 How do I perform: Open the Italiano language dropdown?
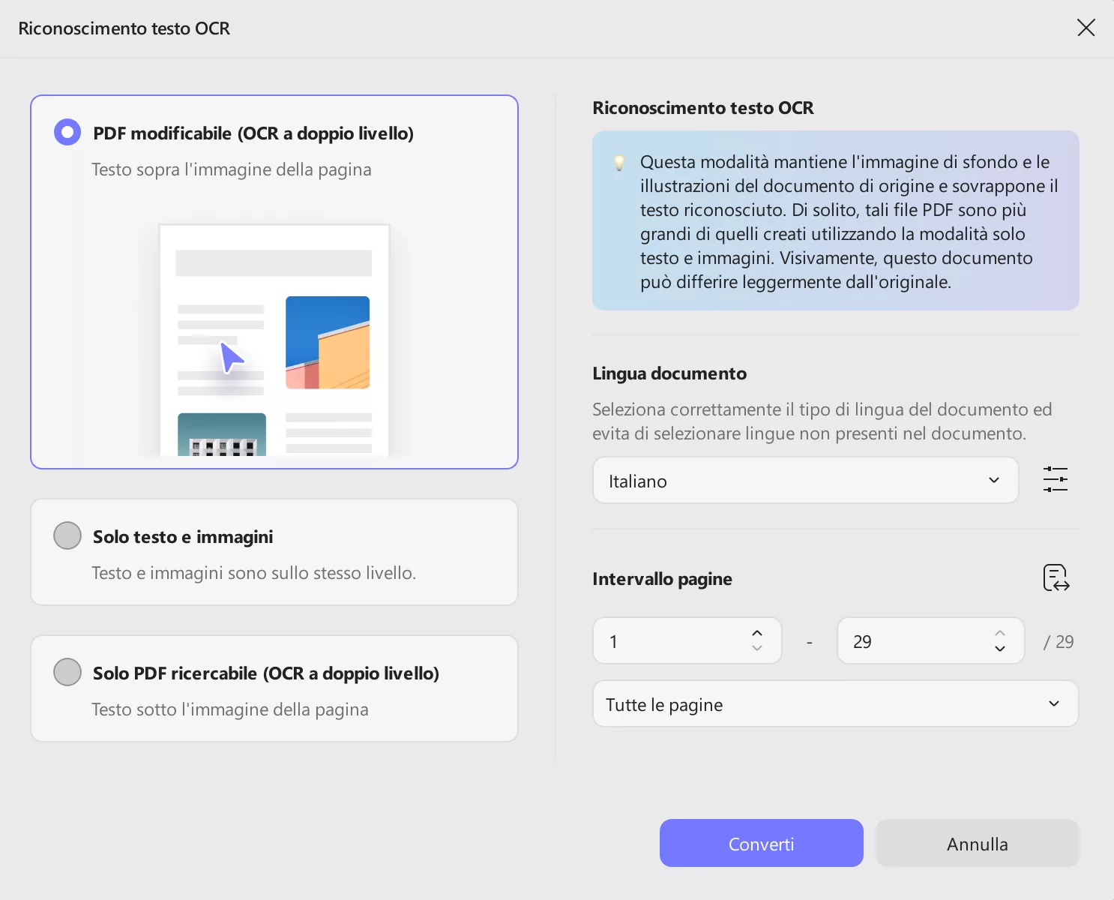pyautogui.click(x=805, y=481)
